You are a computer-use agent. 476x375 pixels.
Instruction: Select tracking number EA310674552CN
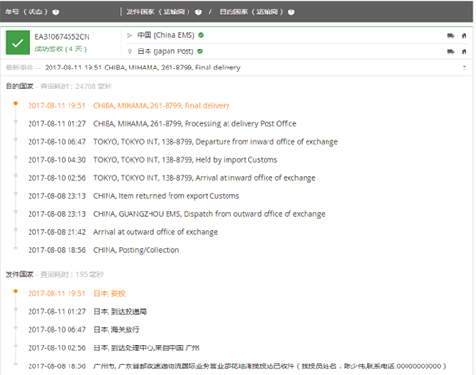click(62, 37)
